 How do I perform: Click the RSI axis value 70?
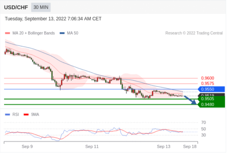[203, 123]
